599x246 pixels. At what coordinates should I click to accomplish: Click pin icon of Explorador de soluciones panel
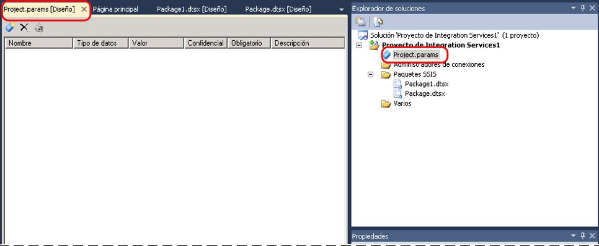click(x=583, y=9)
